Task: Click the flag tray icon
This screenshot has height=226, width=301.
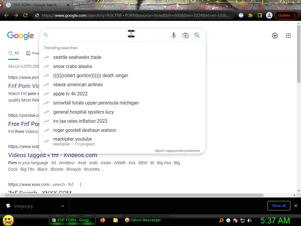Action: click(x=235, y=220)
